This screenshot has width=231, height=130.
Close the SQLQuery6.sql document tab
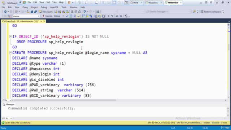tap(44, 21)
